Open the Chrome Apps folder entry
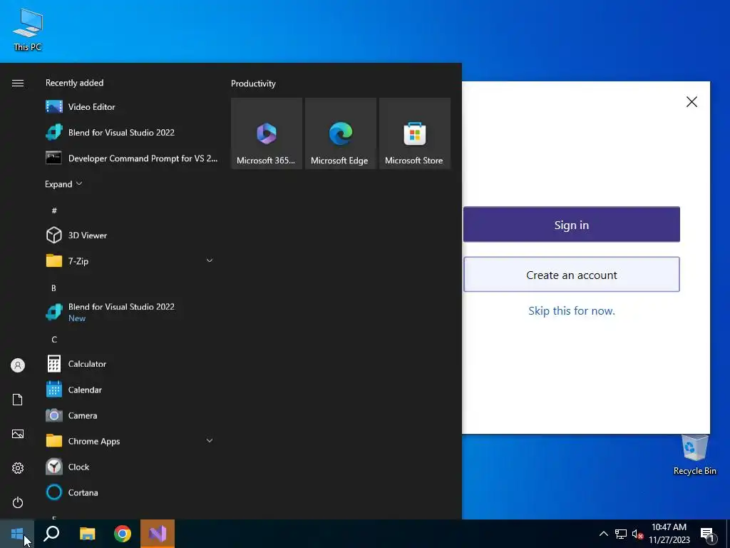The height and width of the screenshot is (548, 730). tap(130, 441)
